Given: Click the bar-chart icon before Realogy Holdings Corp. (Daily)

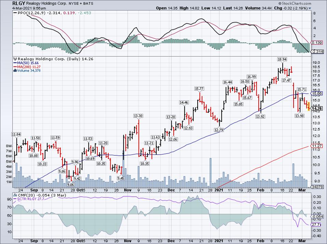Looking at the screenshot, I should (15, 59).
